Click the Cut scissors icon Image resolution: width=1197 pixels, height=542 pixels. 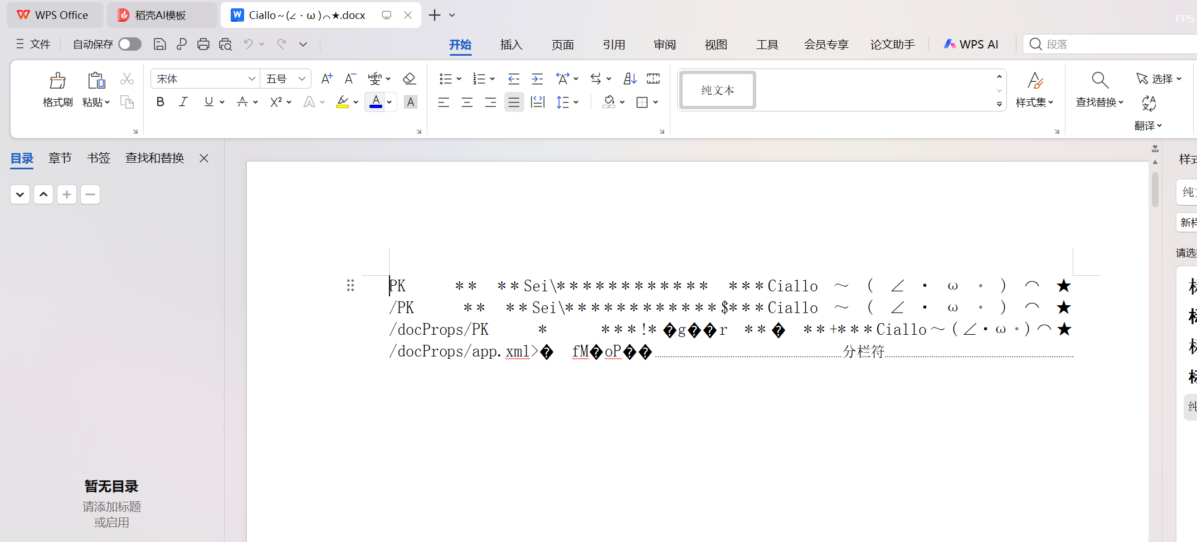[x=127, y=79]
